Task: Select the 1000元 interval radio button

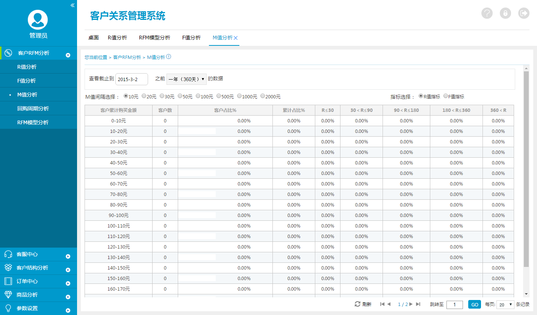Action: click(x=239, y=96)
